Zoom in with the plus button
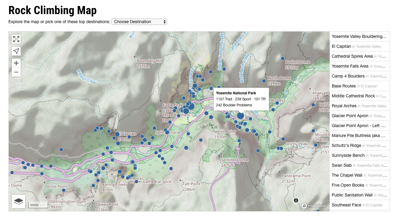This screenshot has height=219, width=400. (x=16, y=63)
